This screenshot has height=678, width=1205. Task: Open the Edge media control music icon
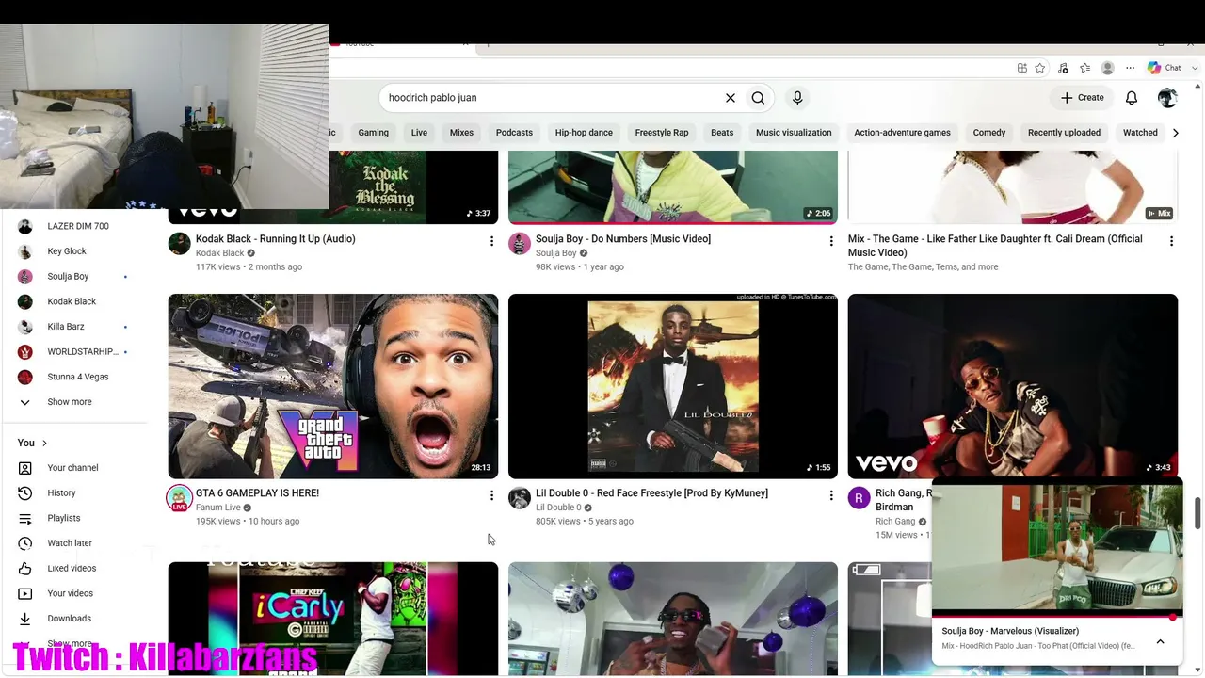tap(1063, 68)
